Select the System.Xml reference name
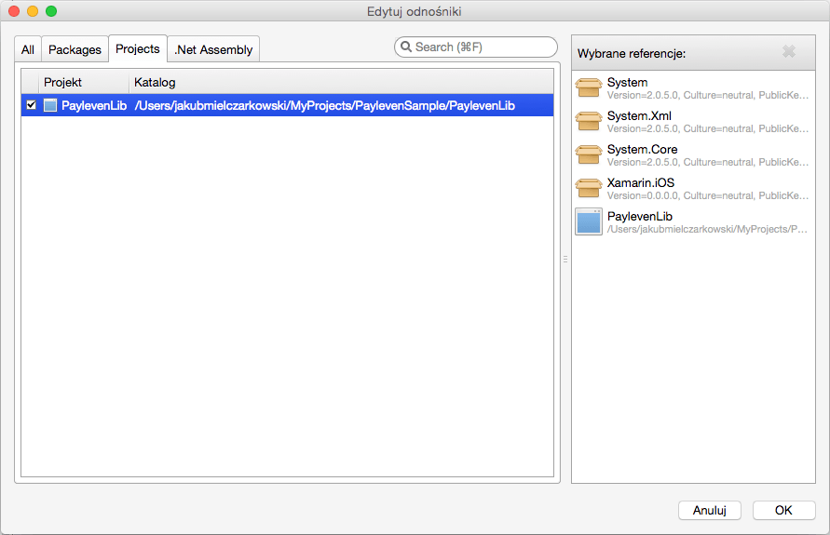This screenshot has width=830, height=535. [639, 115]
